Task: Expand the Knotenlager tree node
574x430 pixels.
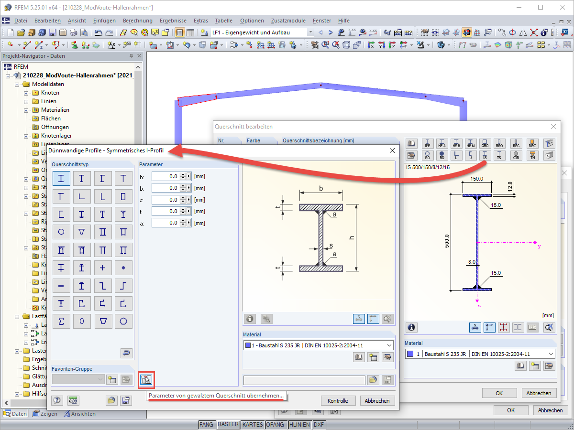Action: click(x=26, y=136)
